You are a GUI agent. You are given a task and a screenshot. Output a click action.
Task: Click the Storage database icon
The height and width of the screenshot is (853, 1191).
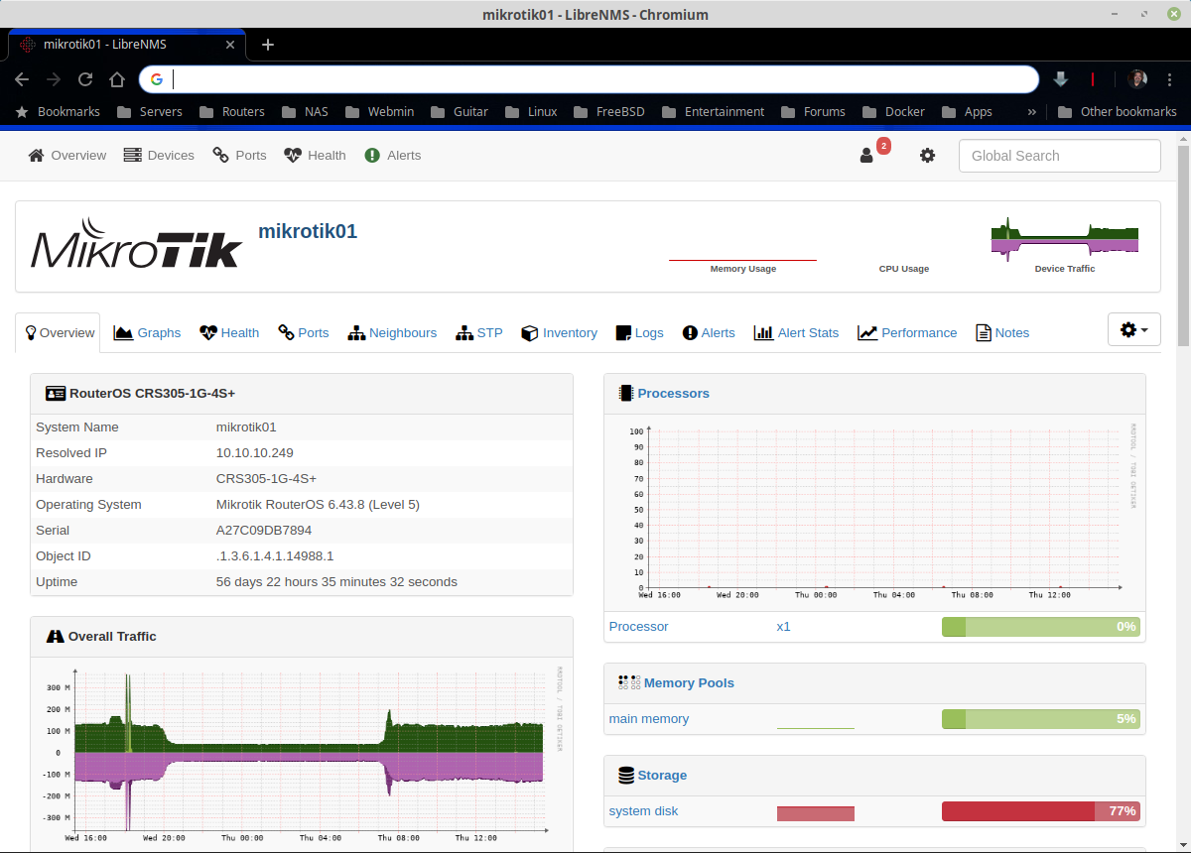(625, 775)
